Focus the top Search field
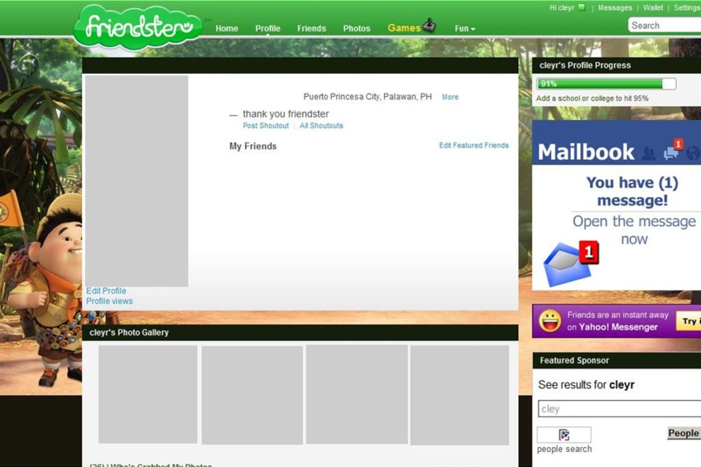 (x=664, y=25)
